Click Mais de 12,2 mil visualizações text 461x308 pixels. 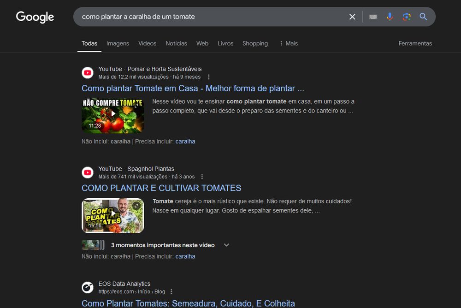point(134,77)
